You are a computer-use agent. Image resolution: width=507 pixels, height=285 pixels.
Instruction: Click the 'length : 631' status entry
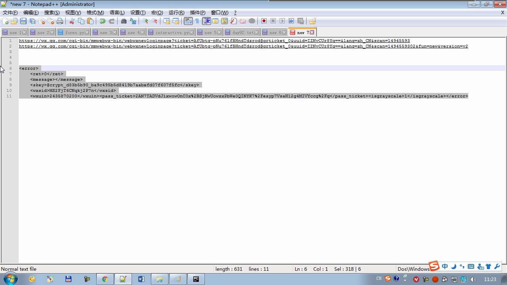[x=229, y=269]
